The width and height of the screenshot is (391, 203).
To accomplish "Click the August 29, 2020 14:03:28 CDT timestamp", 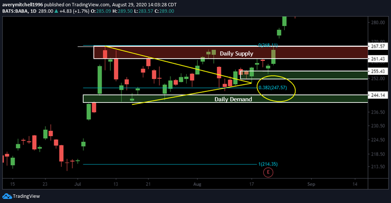I will tap(144, 5).
